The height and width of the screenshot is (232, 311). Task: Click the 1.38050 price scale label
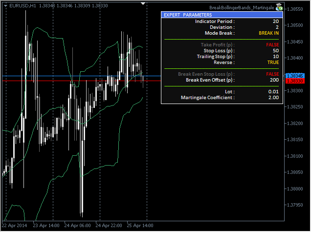(295, 172)
